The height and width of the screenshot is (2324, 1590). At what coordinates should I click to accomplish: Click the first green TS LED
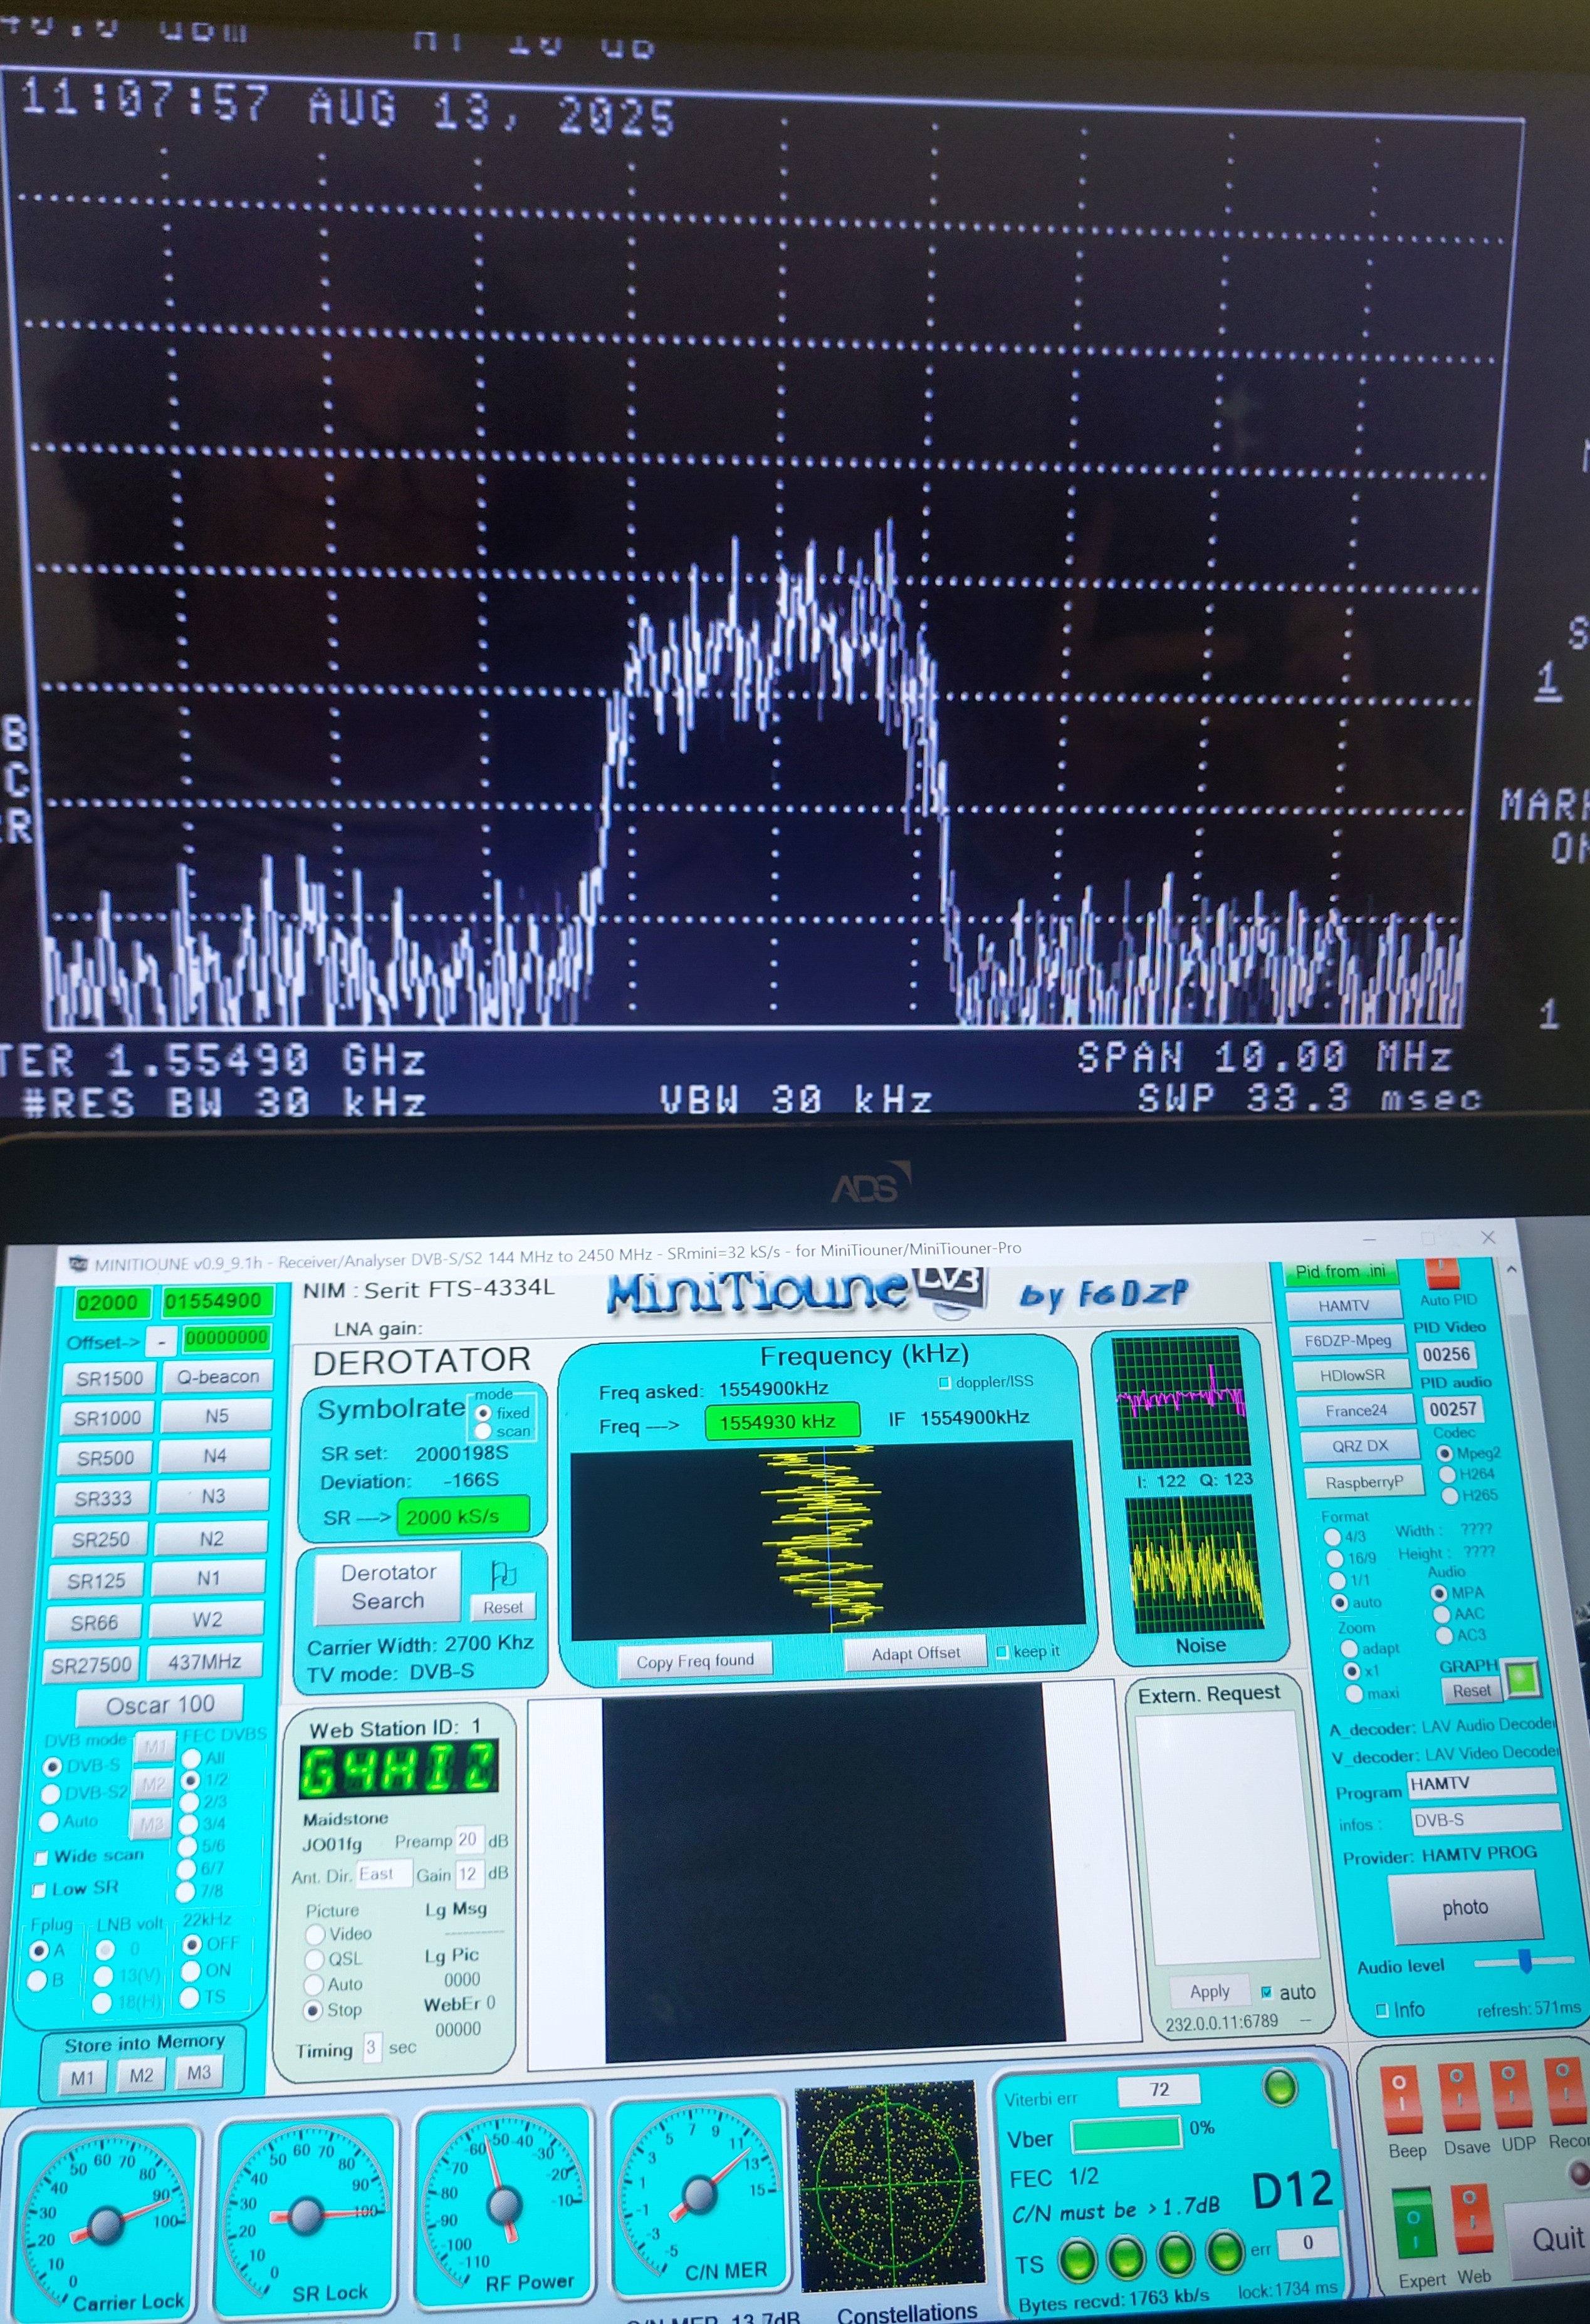[x=1077, y=2261]
